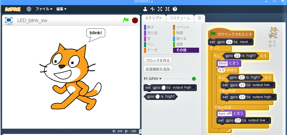This screenshot has height=135, width=287.
Task: Switch to the 音 tab
Action: coord(200,18)
